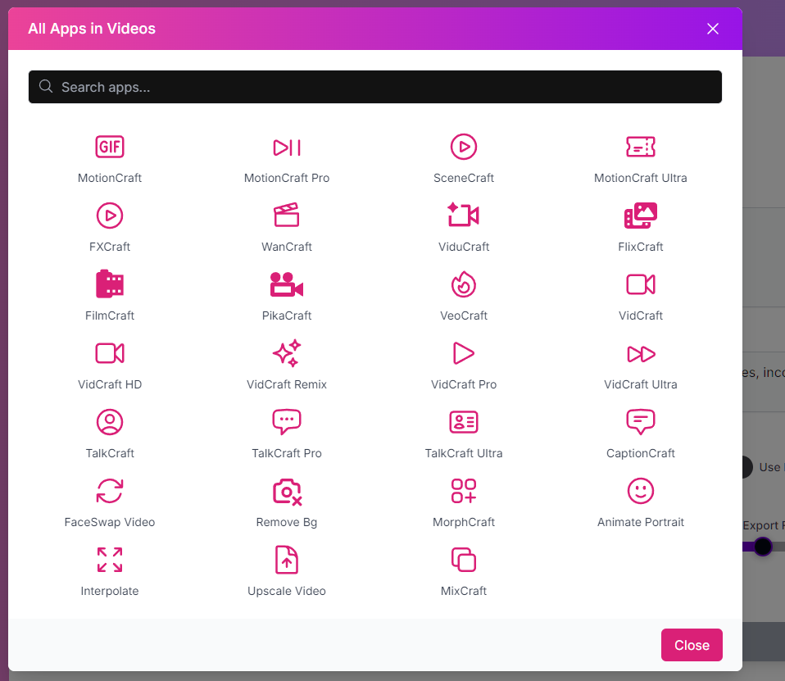Click the Search apps input field

point(375,87)
